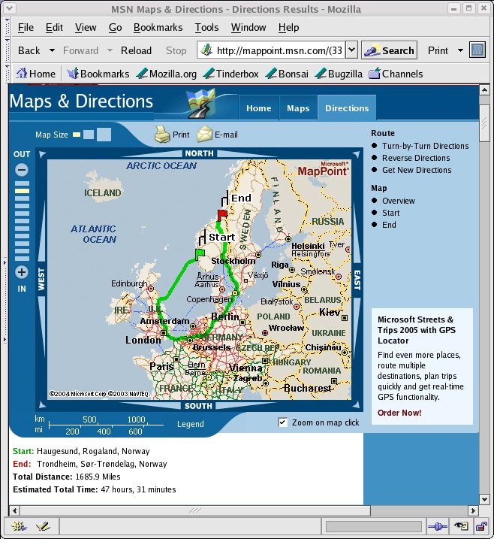This screenshot has width=494, height=539.
Task: Click the Navigator icon in status bar
Action: click(x=20, y=526)
